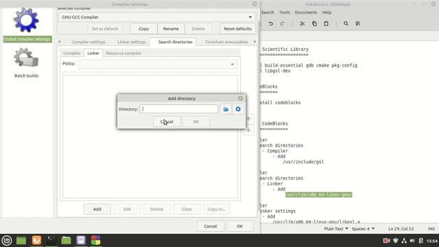The image size is (439, 247).
Task: Click the INS status bar indicator
Action: [431, 228]
